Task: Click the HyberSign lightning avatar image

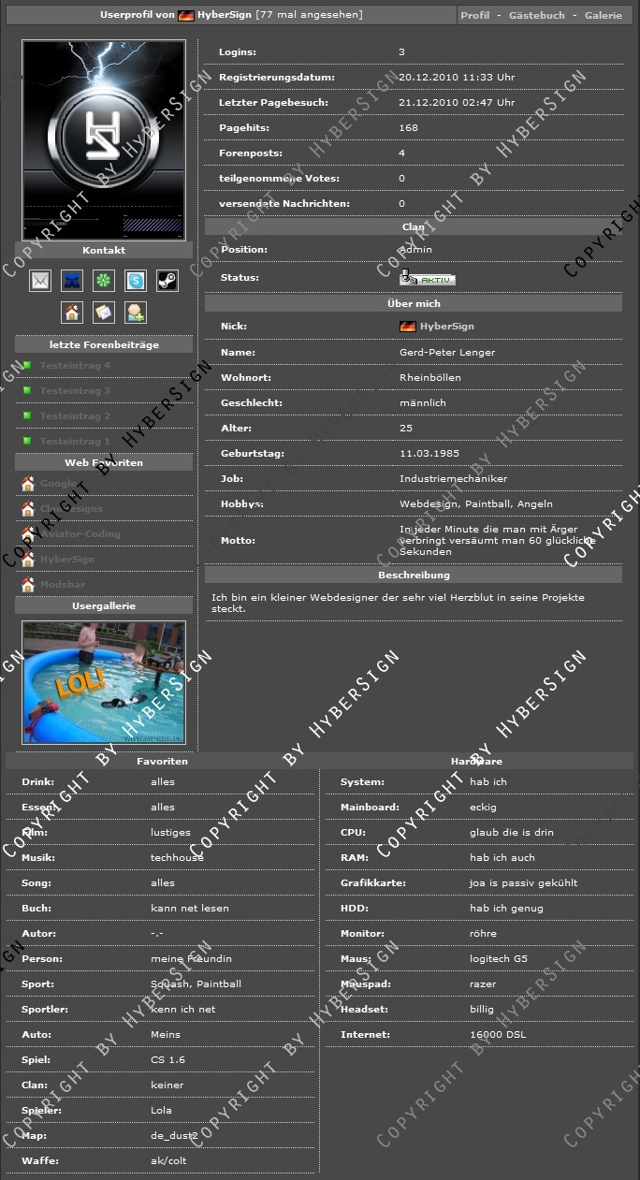Action: (104, 140)
